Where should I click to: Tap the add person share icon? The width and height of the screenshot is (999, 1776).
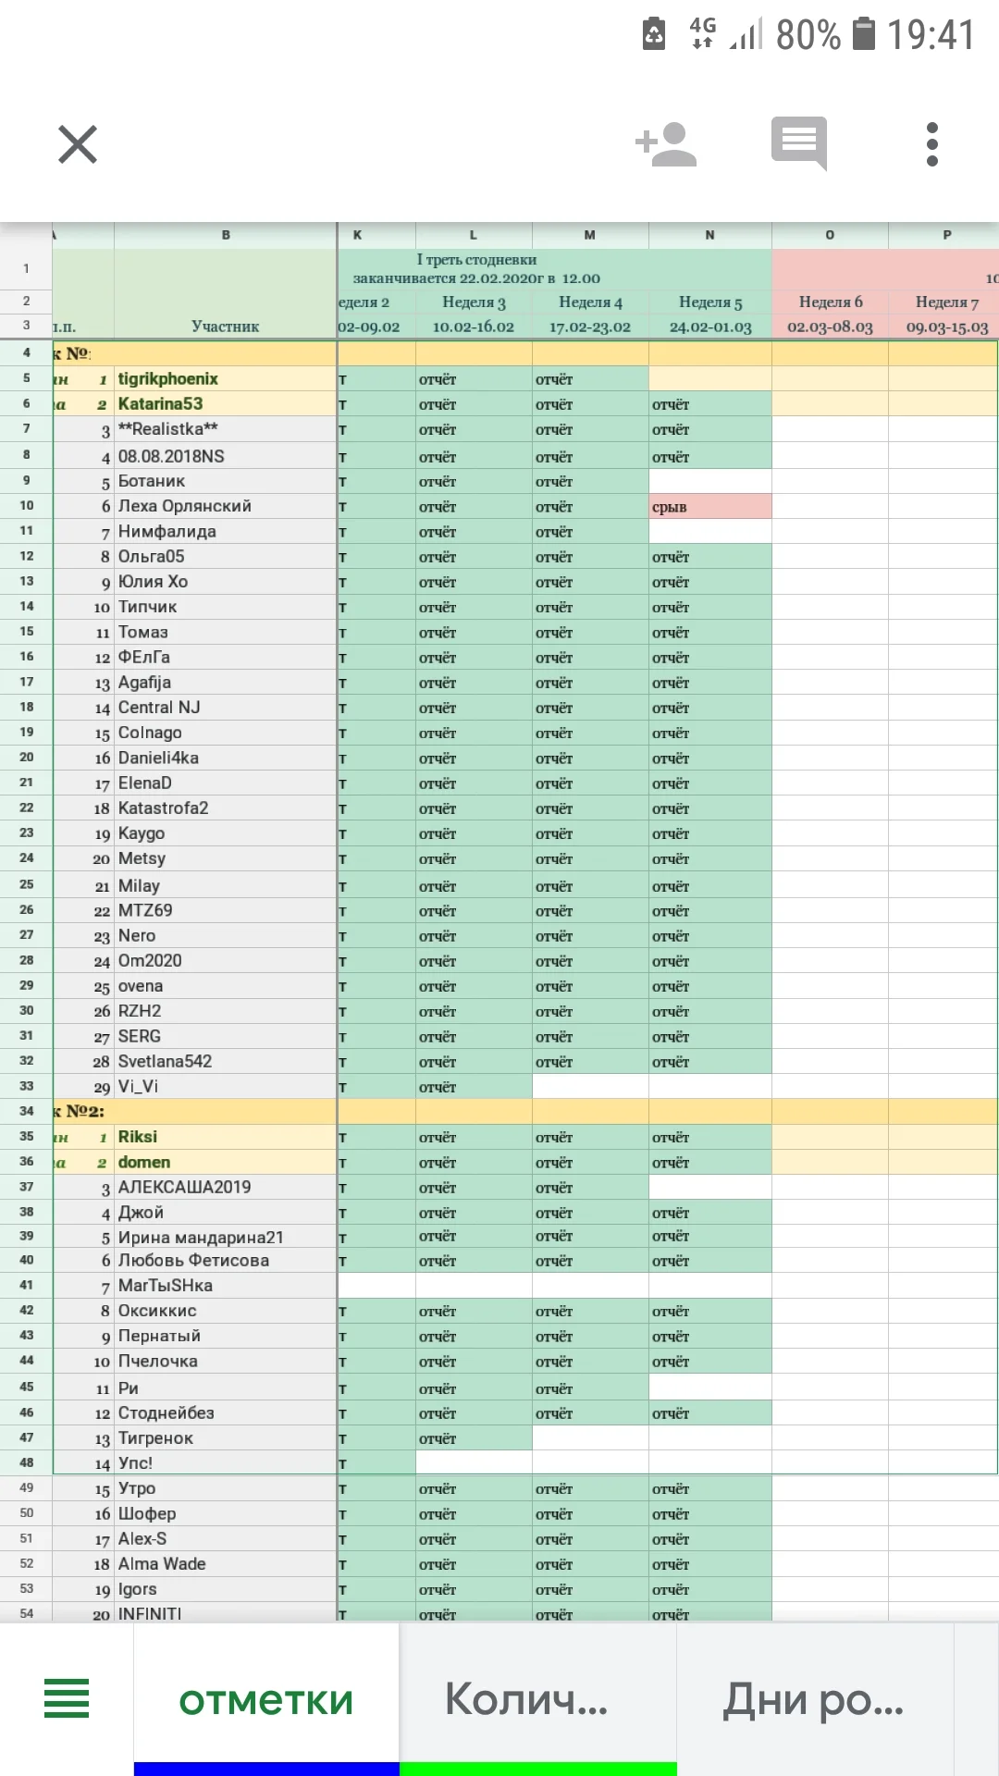[x=666, y=144]
